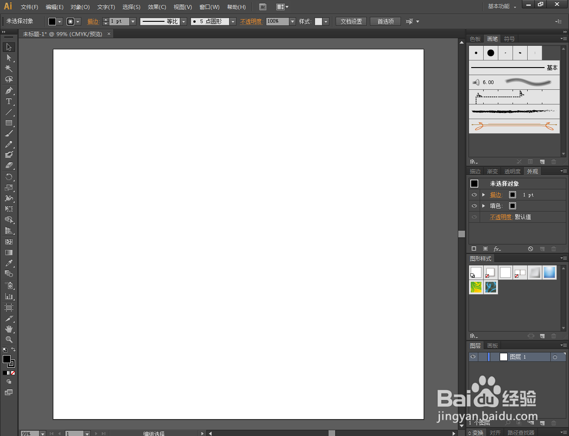Select the Line Segment tool
Screen dimensions: 569x436
pyautogui.click(x=9, y=112)
